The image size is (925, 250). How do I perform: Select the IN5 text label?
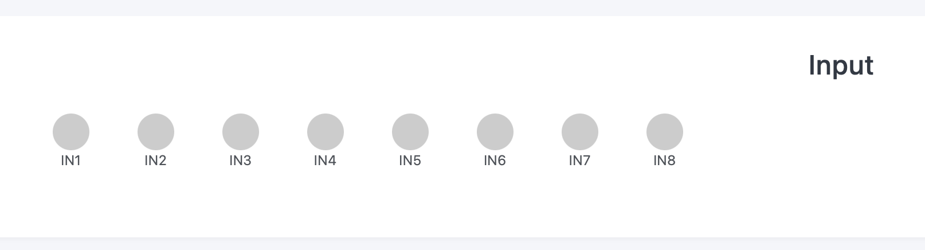(410, 161)
